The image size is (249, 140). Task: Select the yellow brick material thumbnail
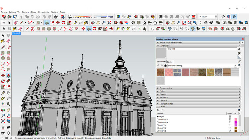click(210, 72)
